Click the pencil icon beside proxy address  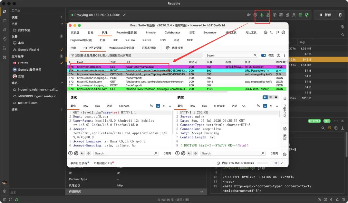click(x=124, y=15)
